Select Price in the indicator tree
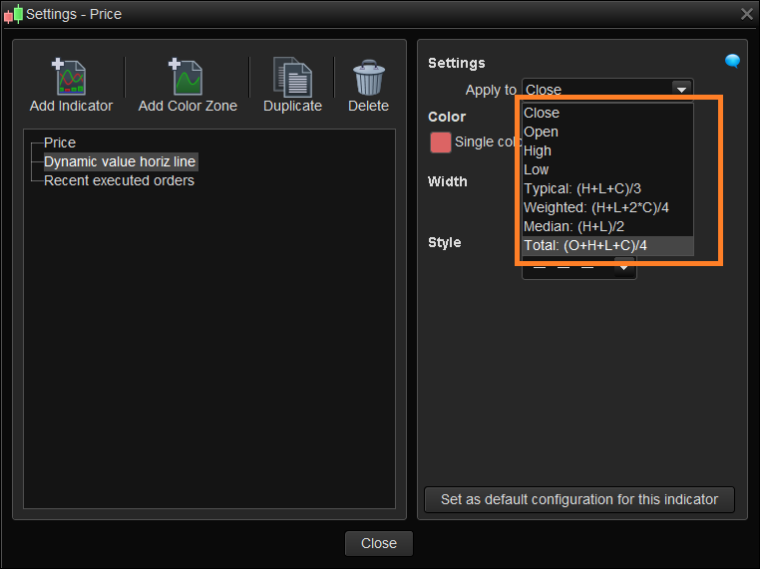760x569 pixels. pos(60,142)
